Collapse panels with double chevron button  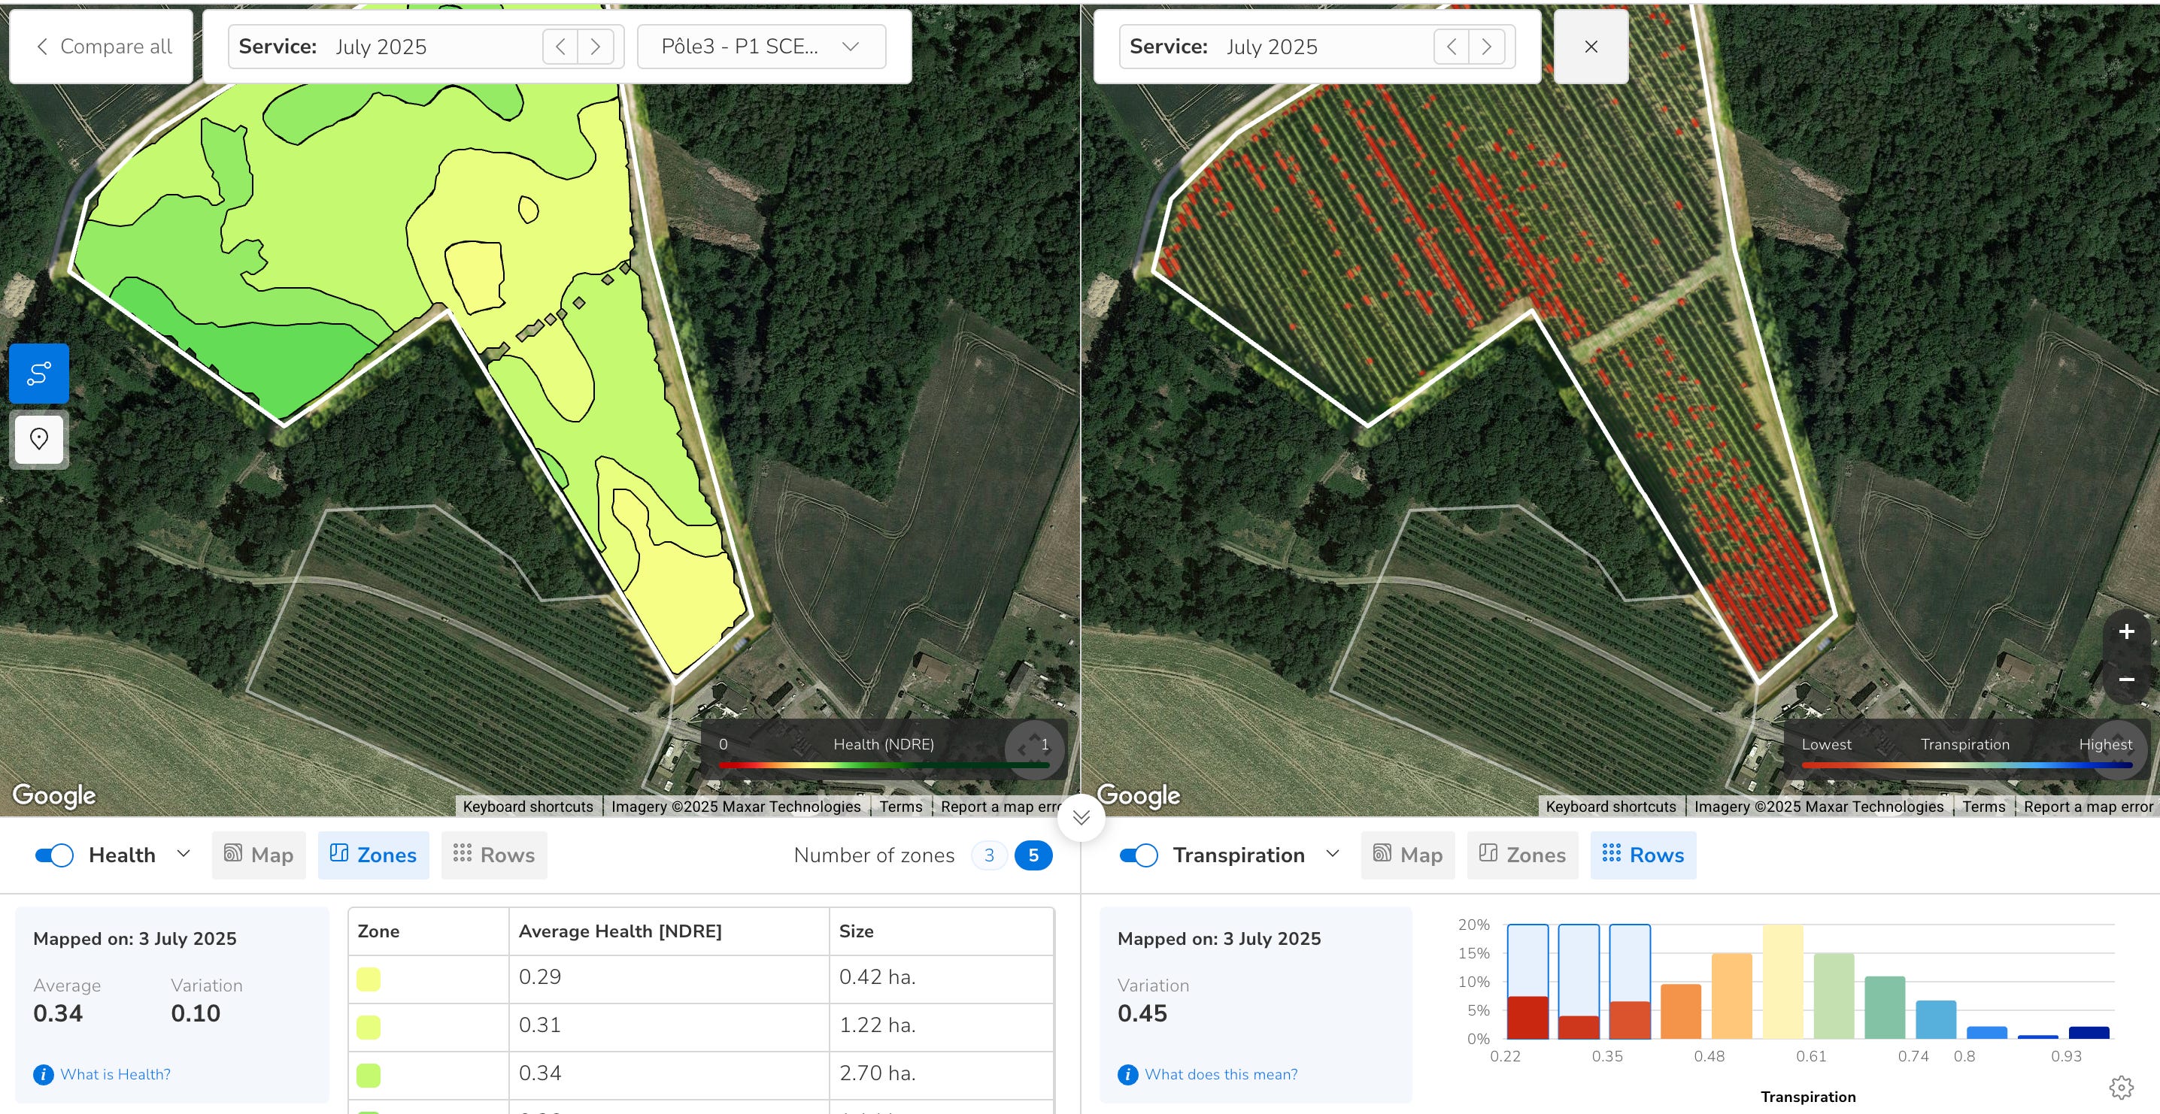click(1081, 817)
